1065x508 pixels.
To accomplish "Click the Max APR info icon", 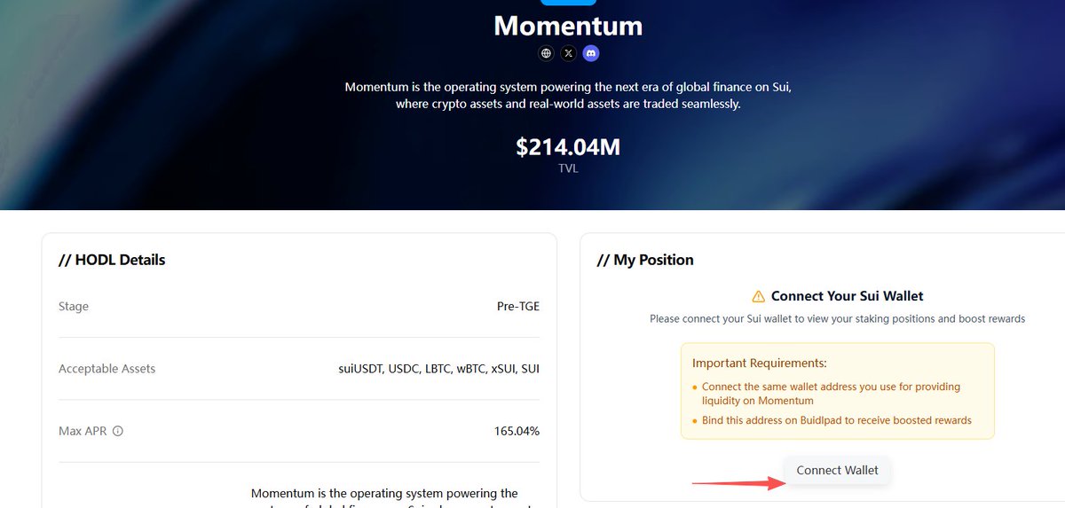I will point(118,432).
